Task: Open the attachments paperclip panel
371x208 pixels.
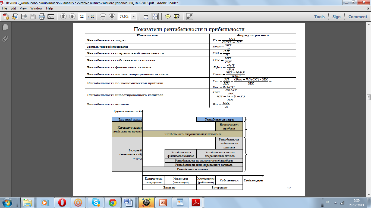Action: tap(5, 39)
